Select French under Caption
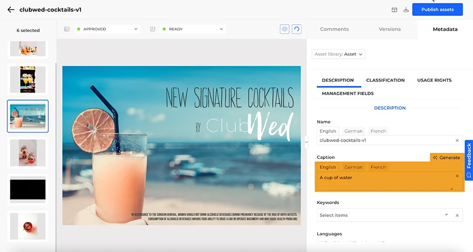This screenshot has width=473, height=252. pyautogui.click(x=378, y=167)
